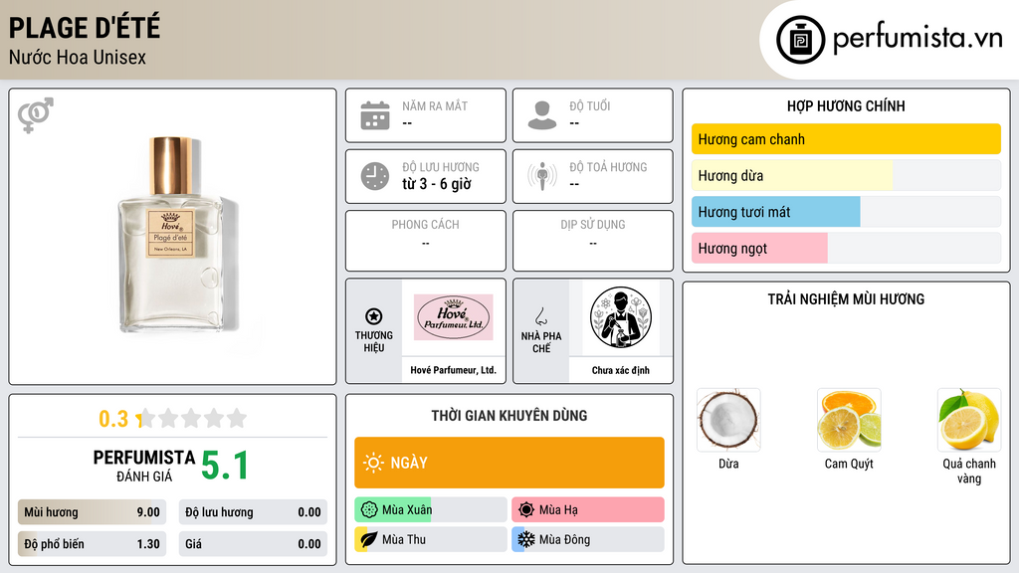
Task: Click the Mùa Đông season bar
Action: (x=588, y=539)
